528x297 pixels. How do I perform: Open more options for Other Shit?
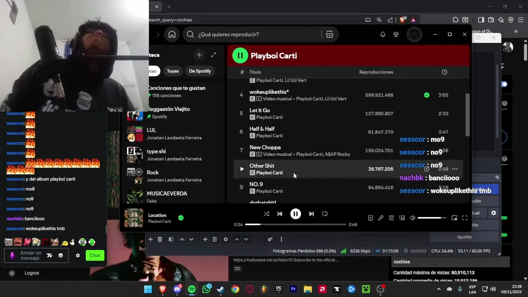click(x=455, y=169)
